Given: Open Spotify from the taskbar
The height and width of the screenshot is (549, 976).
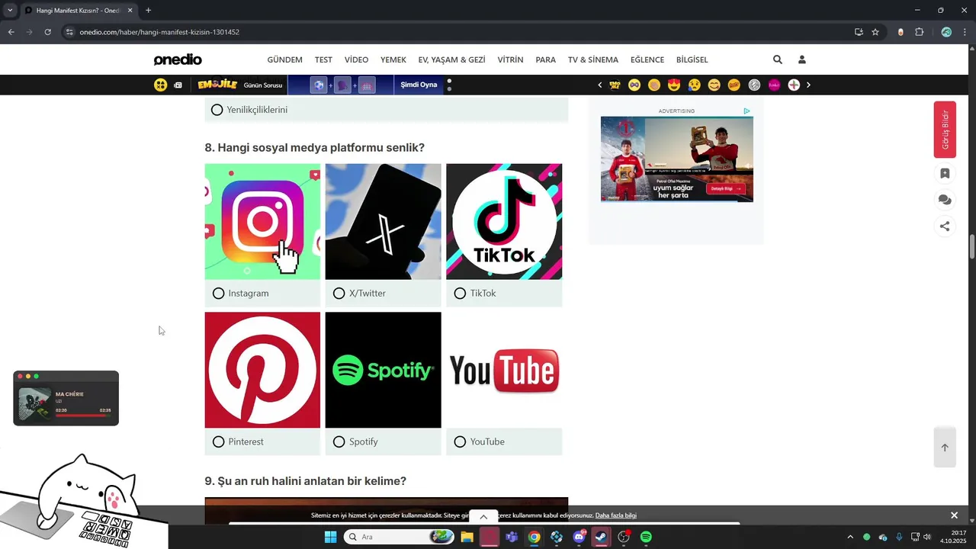Looking at the screenshot, I should click(x=646, y=537).
